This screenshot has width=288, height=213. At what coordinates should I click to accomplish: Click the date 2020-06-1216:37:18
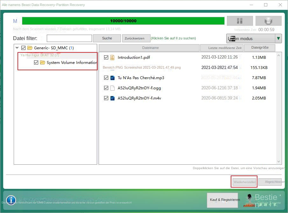tap(220, 88)
